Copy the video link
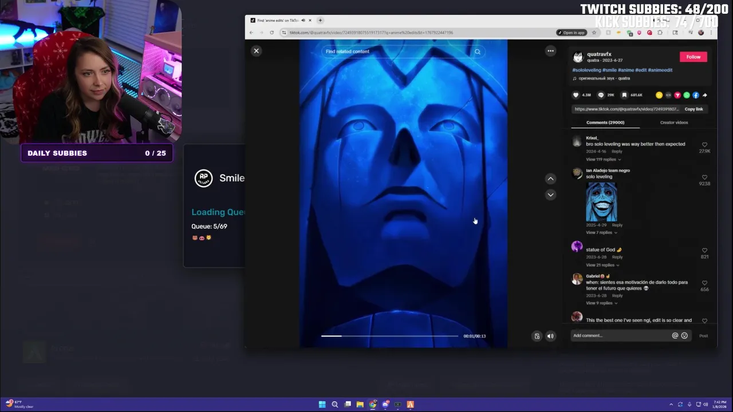Screen dimensions: 733x412 693,109
